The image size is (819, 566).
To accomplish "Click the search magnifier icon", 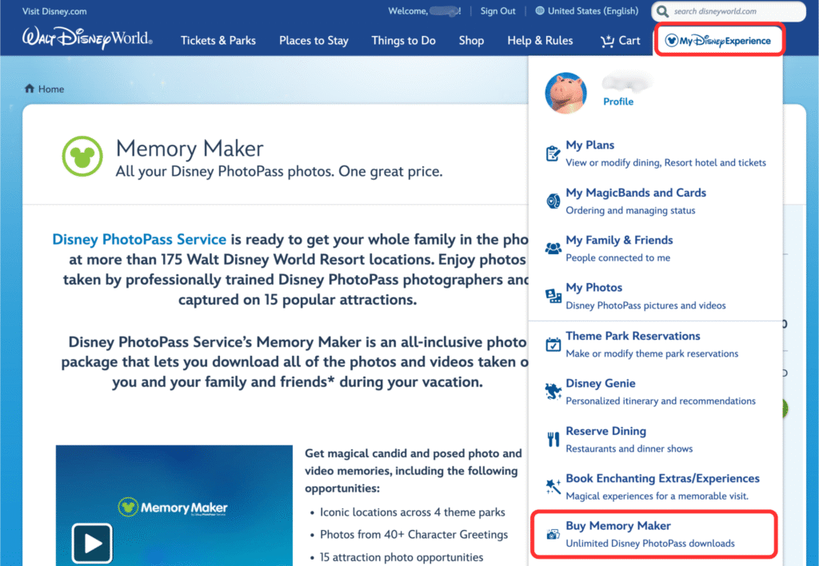I will point(663,11).
